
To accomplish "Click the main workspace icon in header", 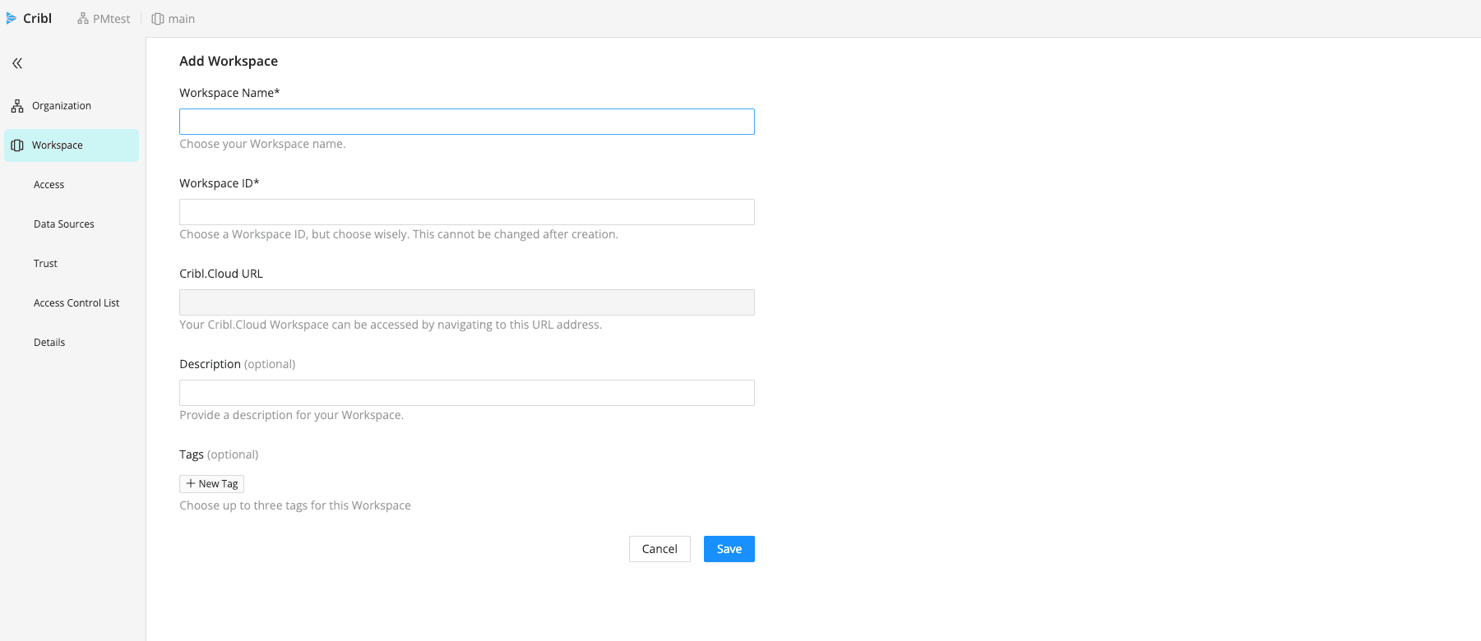I will (x=158, y=19).
